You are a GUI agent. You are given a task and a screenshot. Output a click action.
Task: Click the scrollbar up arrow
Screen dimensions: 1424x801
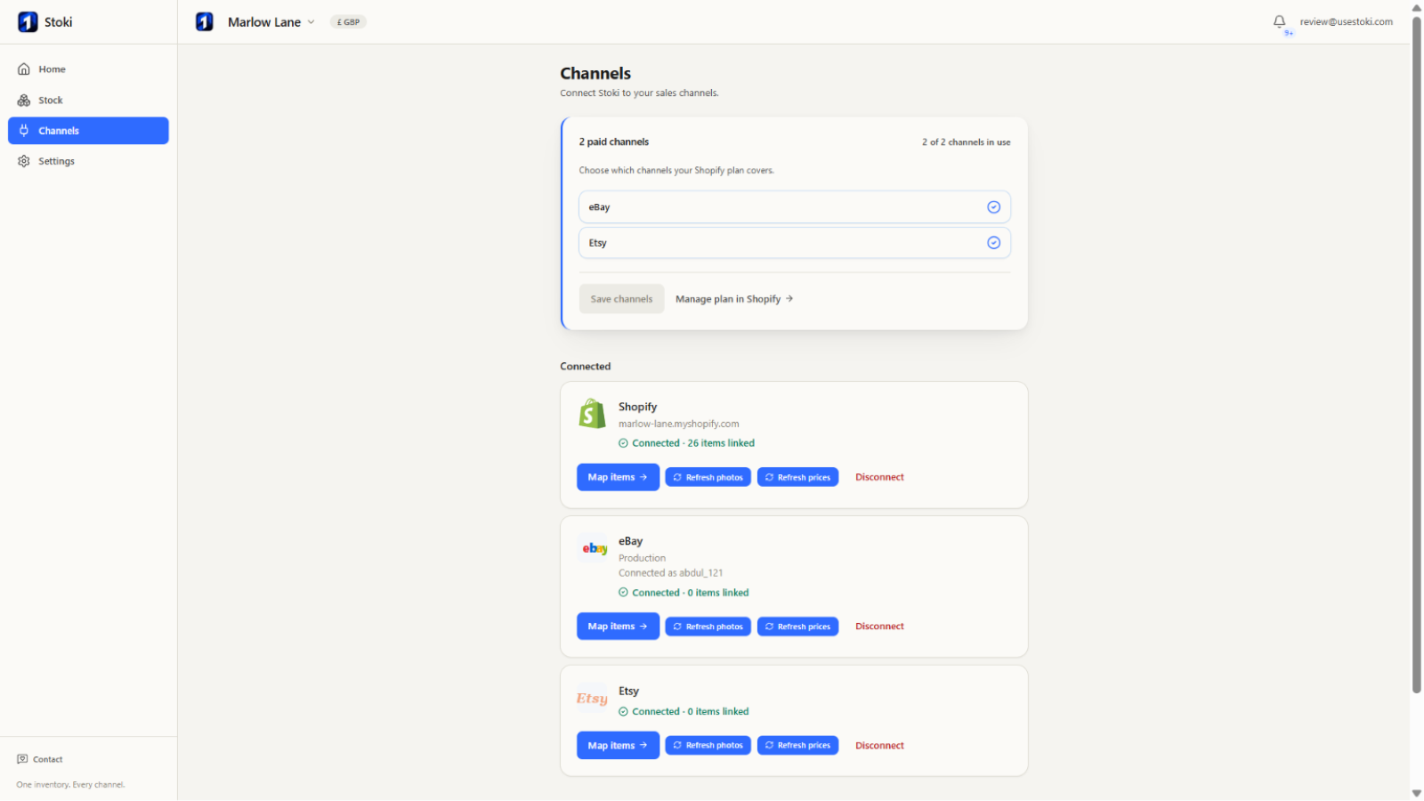click(x=1416, y=7)
